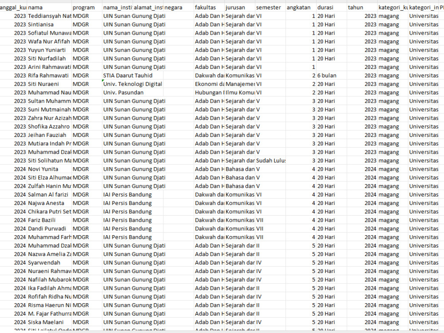Select the 'kategori_in' header cell

[423, 8]
